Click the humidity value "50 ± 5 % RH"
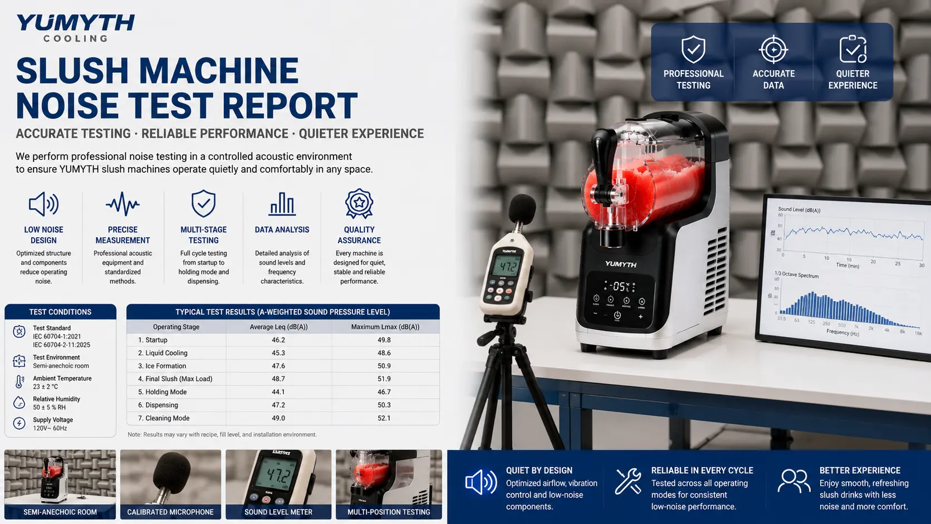 coord(49,407)
